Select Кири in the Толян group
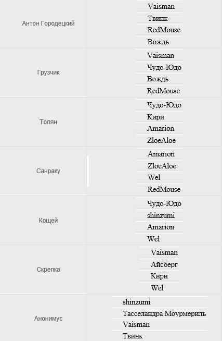Screen dimensions: 222x341 click(155, 117)
